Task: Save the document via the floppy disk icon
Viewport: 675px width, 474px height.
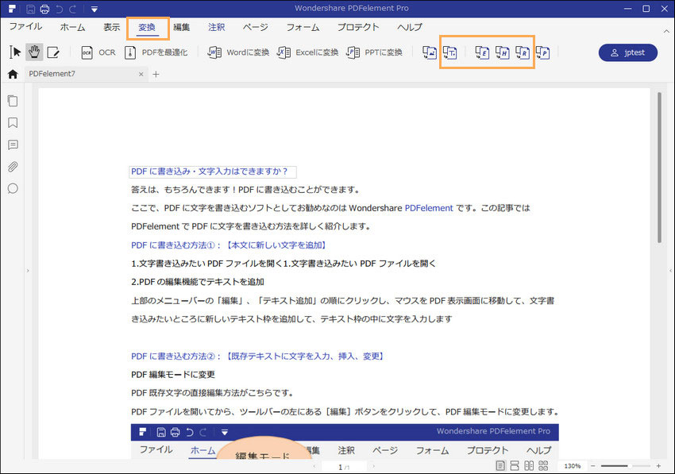Action: (x=30, y=9)
